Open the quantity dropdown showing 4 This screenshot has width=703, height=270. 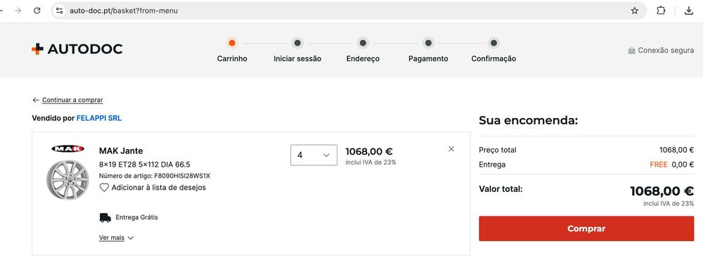point(314,155)
